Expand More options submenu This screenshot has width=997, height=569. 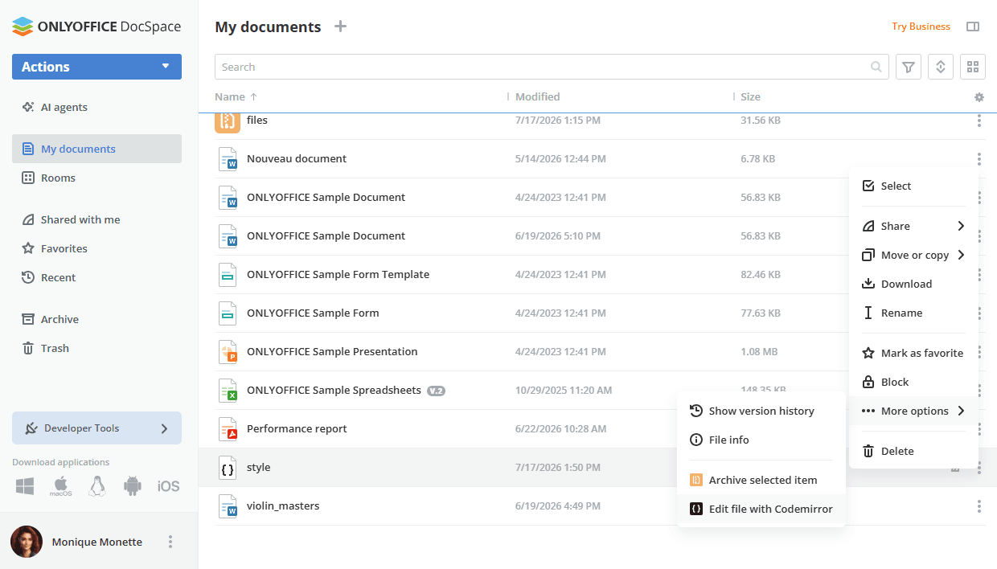[x=913, y=411]
